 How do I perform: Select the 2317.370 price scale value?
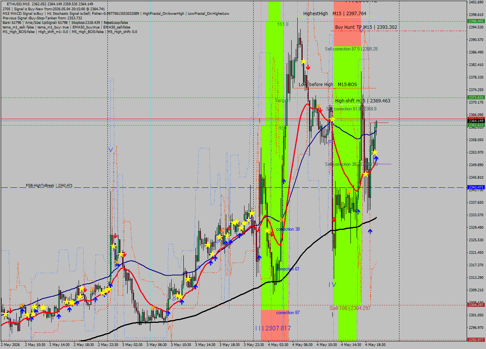pos(476,265)
